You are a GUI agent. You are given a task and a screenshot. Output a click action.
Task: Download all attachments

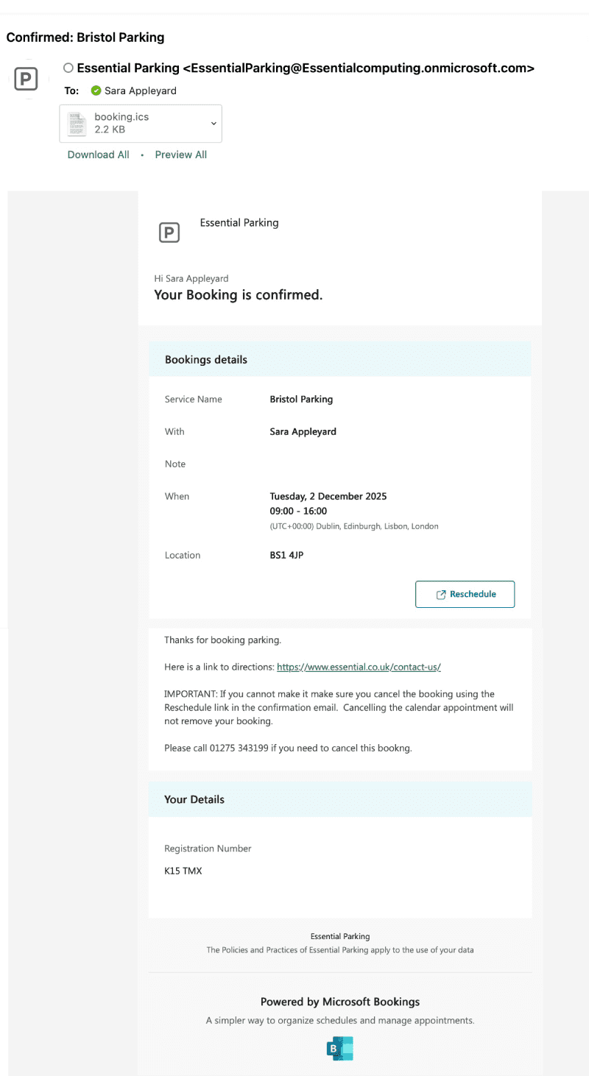[98, 155]
